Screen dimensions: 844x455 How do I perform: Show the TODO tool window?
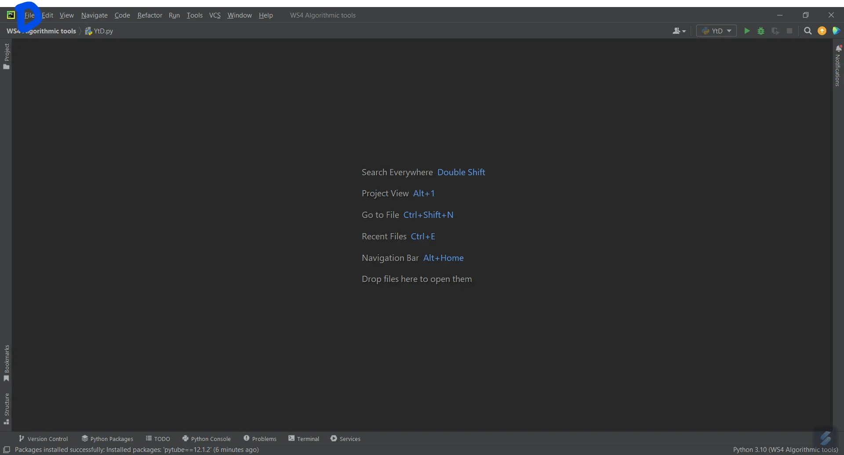(x=158, y=439)
